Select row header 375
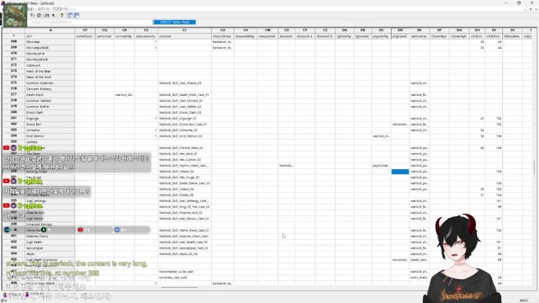The height and width of the screenshot is (303, 539). coord(14,83)
